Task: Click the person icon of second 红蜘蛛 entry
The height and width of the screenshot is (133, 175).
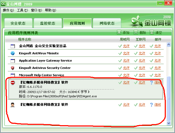Action: (x=12, y=105)
